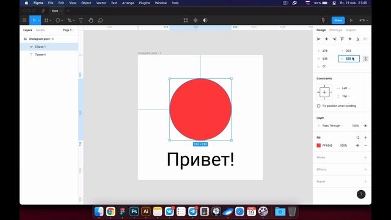
Task: Open the Figma main menu hamburger icon
Action: pos(24,20)
